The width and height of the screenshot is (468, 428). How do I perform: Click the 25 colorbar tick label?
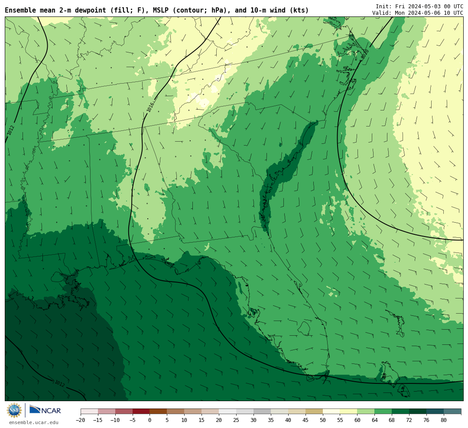tap(236, 420)
